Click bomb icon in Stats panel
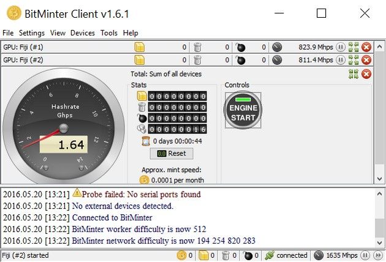The image size is (386, 262). 142,118
